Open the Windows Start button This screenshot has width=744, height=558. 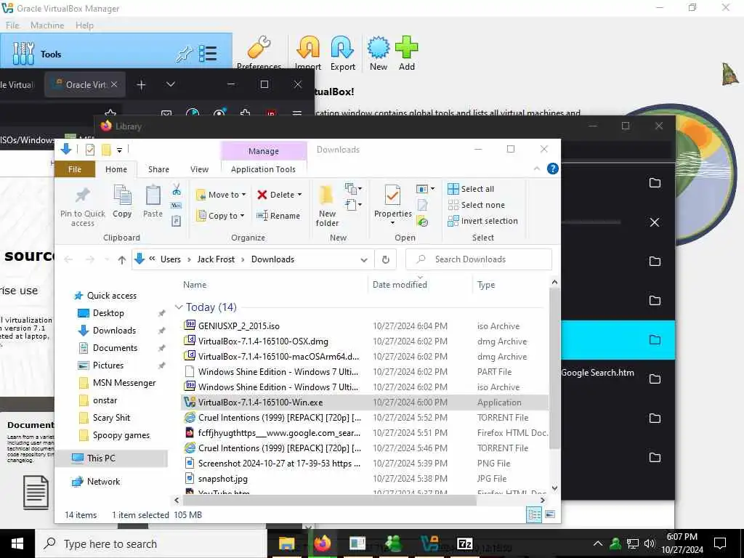coord(17,543)
